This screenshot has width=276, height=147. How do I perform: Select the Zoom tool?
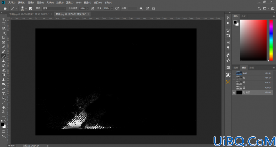tap(4, 112)
